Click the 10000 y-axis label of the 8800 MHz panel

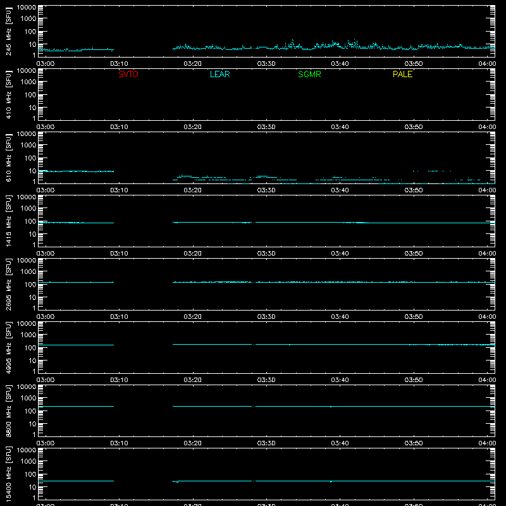pyautogui.click(x=27, y=387)
